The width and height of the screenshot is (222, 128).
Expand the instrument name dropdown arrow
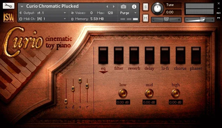pos(22,7)
